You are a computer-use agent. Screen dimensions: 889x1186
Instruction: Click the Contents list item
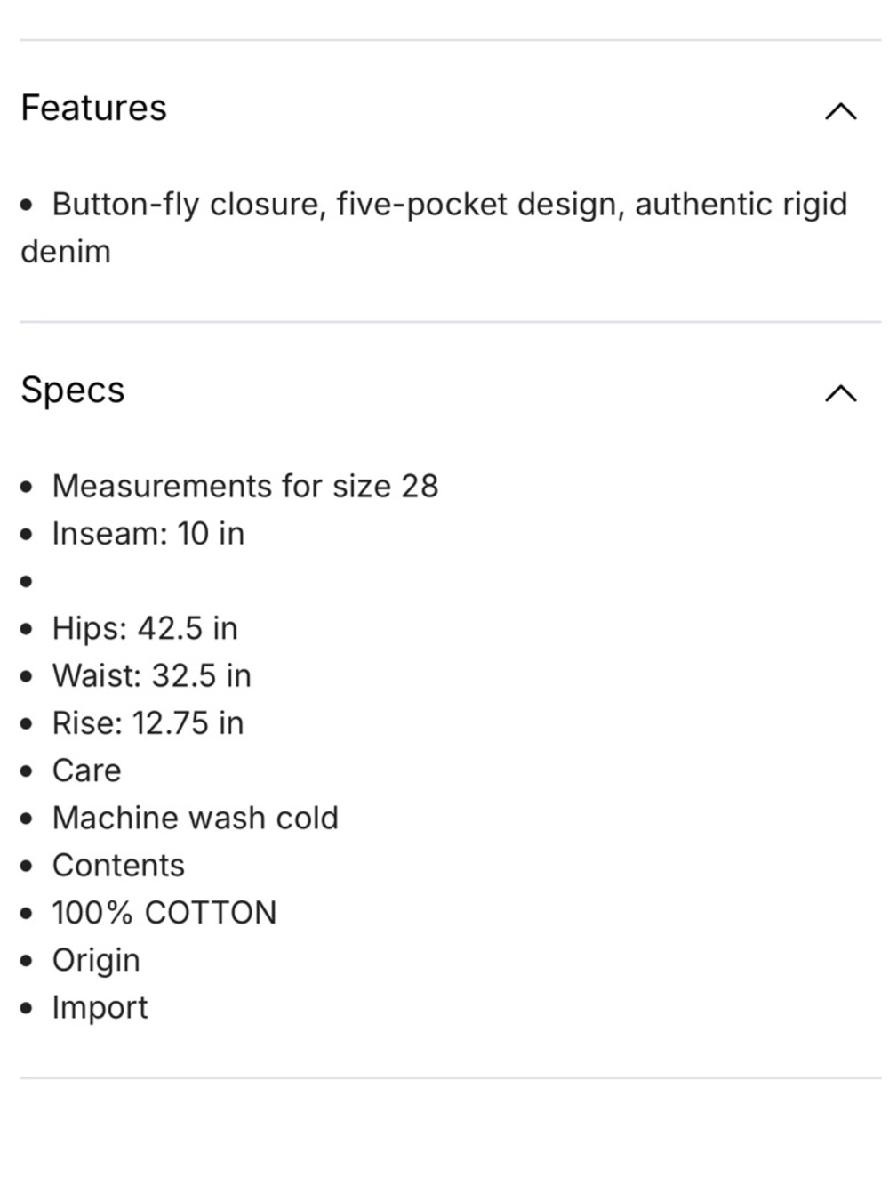(x=118, y=866)
